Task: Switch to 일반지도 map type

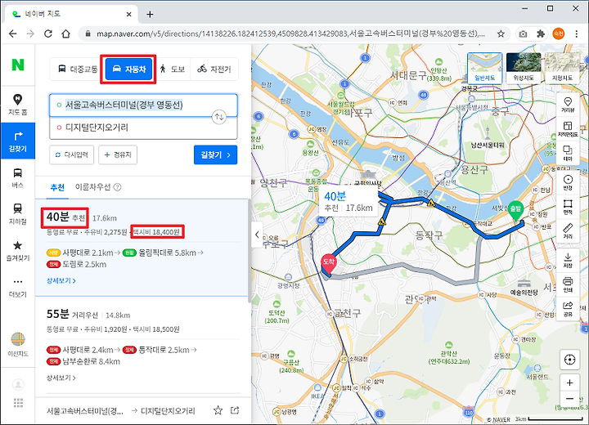Action: click(484, 69)
